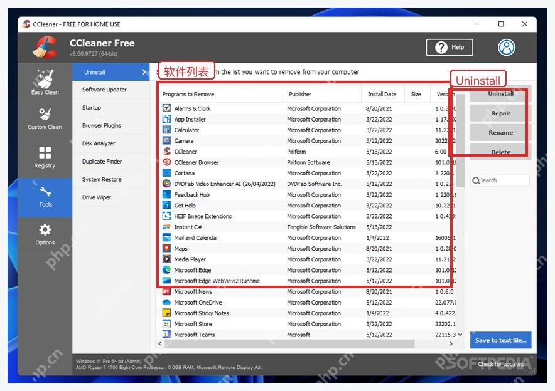Screen dimensions: 555x391
Task: Open the Browser Plugins tool
Action: pyautogui.click(x=111, y=126)
